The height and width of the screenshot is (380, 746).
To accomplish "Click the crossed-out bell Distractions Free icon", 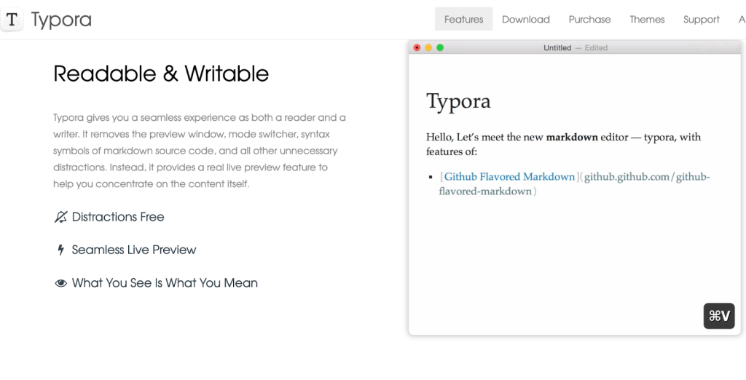I will [60, 217].
